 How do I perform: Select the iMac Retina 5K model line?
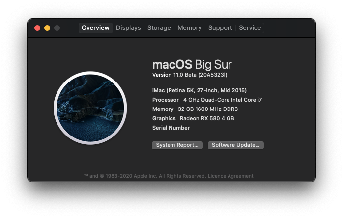200,90
